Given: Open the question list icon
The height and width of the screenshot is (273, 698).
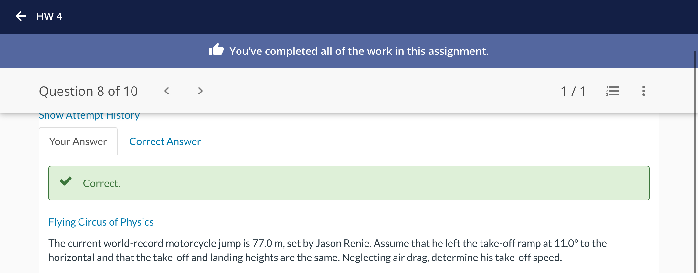Looking at the screenshot, I should point(612,91).
